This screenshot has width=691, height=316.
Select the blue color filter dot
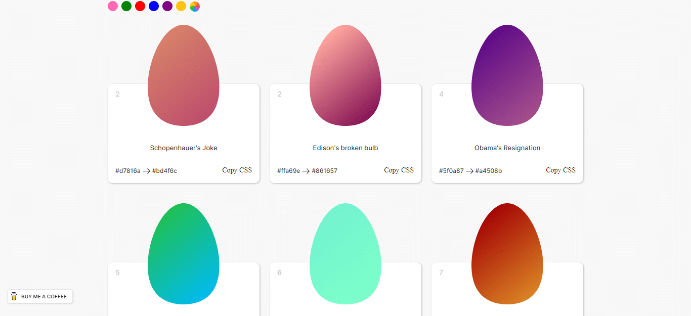click(x=154, y=6)
